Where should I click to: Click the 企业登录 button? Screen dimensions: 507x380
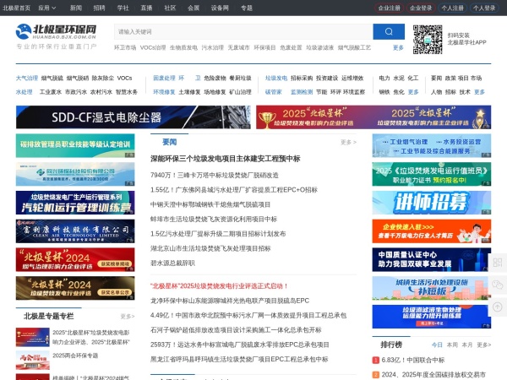(x=421, y=8)
